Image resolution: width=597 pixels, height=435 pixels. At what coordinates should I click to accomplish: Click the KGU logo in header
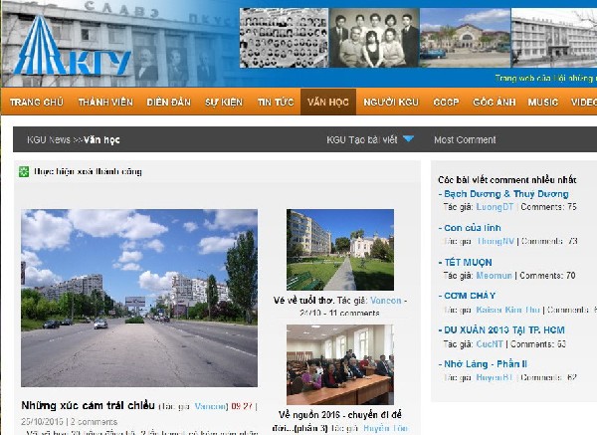pos(73,46)
